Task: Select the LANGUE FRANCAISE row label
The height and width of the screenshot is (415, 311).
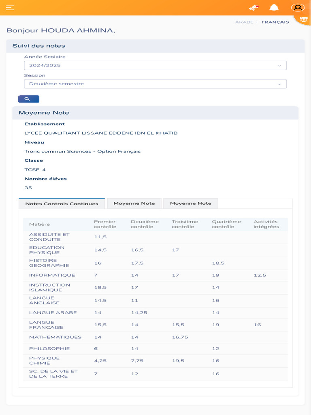Action: (46, 325)
